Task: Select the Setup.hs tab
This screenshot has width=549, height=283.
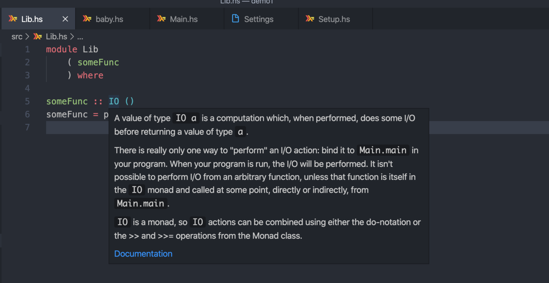Action: (334, 19)
